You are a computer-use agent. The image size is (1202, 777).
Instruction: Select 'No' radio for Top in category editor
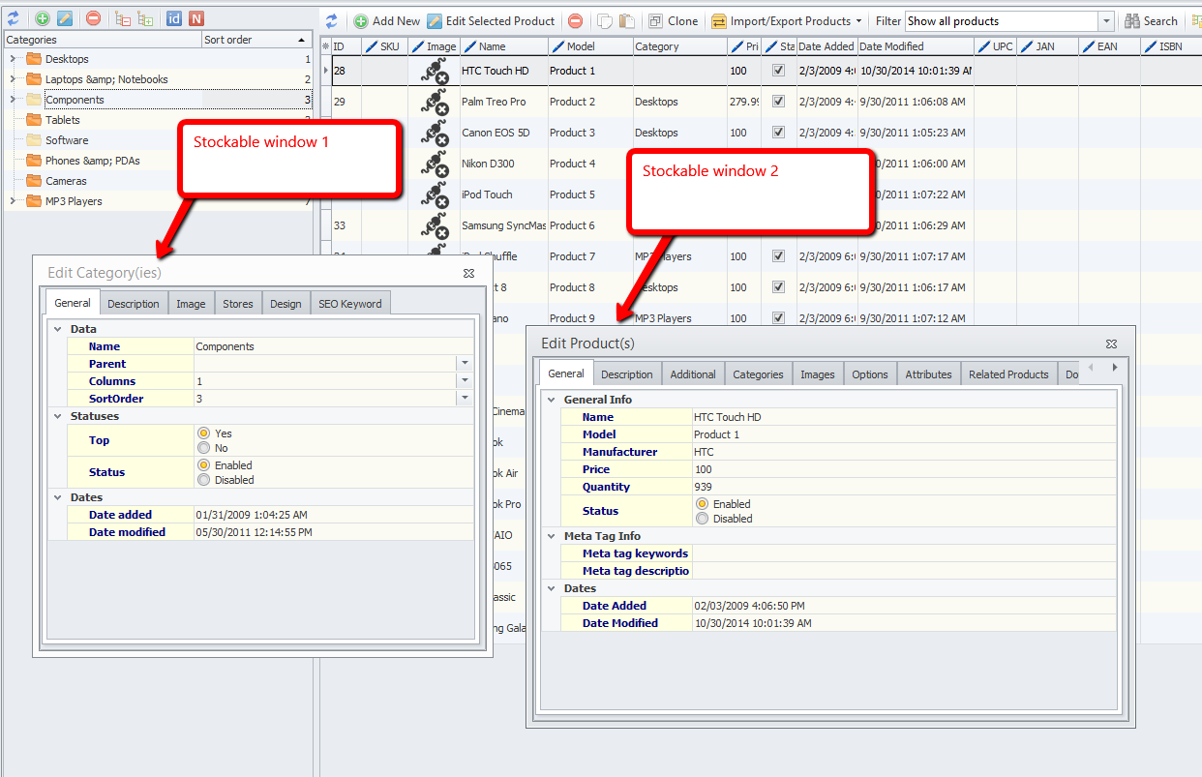click(x=204, y=448)
